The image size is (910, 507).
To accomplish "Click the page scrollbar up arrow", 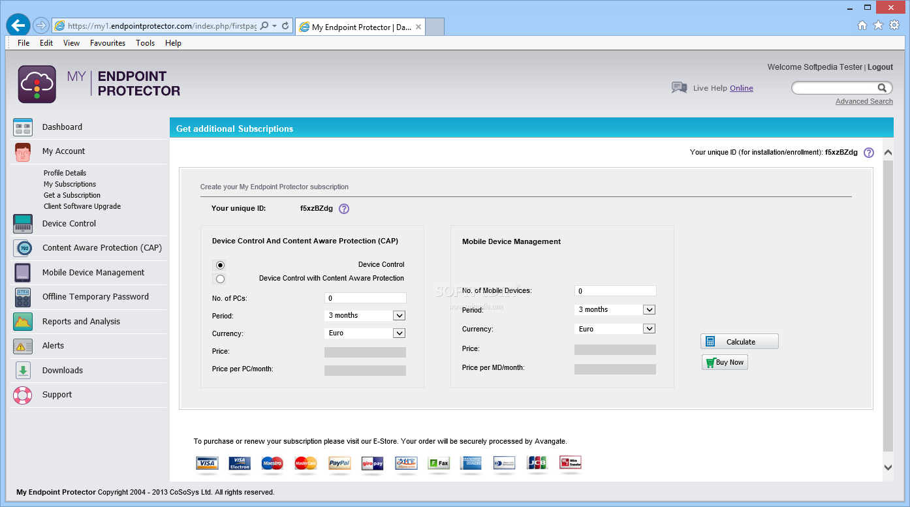I will click(888, 153).
